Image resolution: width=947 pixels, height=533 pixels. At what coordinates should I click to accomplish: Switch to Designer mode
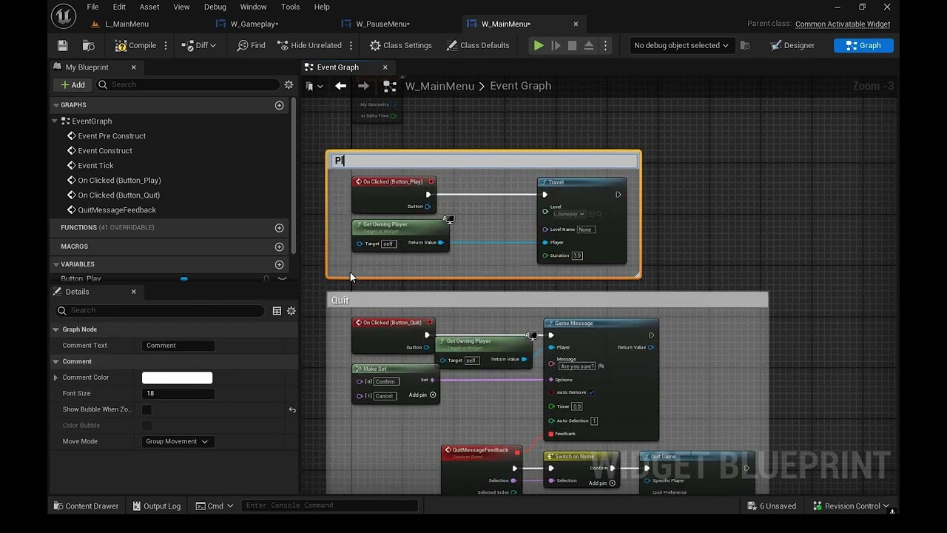[792, 45]
